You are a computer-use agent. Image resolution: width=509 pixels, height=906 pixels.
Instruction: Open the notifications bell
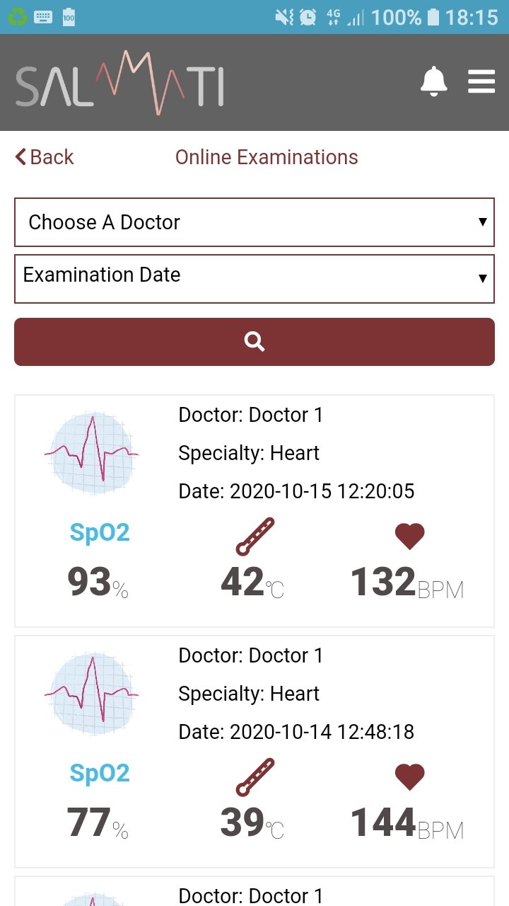point(434,81)
